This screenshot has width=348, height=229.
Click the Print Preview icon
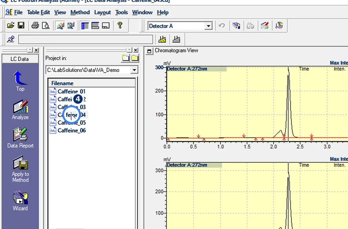pyautogui.click(x=46, y=26)
